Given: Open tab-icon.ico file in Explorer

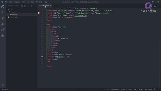Looking at the screenshot, I should coord(14,17).
